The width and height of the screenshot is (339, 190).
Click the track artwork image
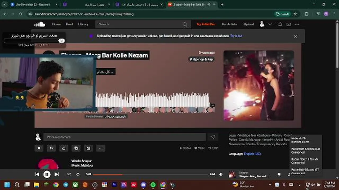coord(259,85)
